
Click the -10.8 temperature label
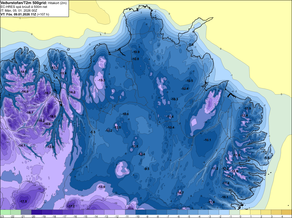click(135, 59)
